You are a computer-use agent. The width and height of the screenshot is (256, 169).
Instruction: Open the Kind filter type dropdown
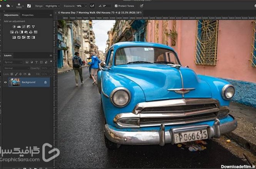click(x=13, y=62)
